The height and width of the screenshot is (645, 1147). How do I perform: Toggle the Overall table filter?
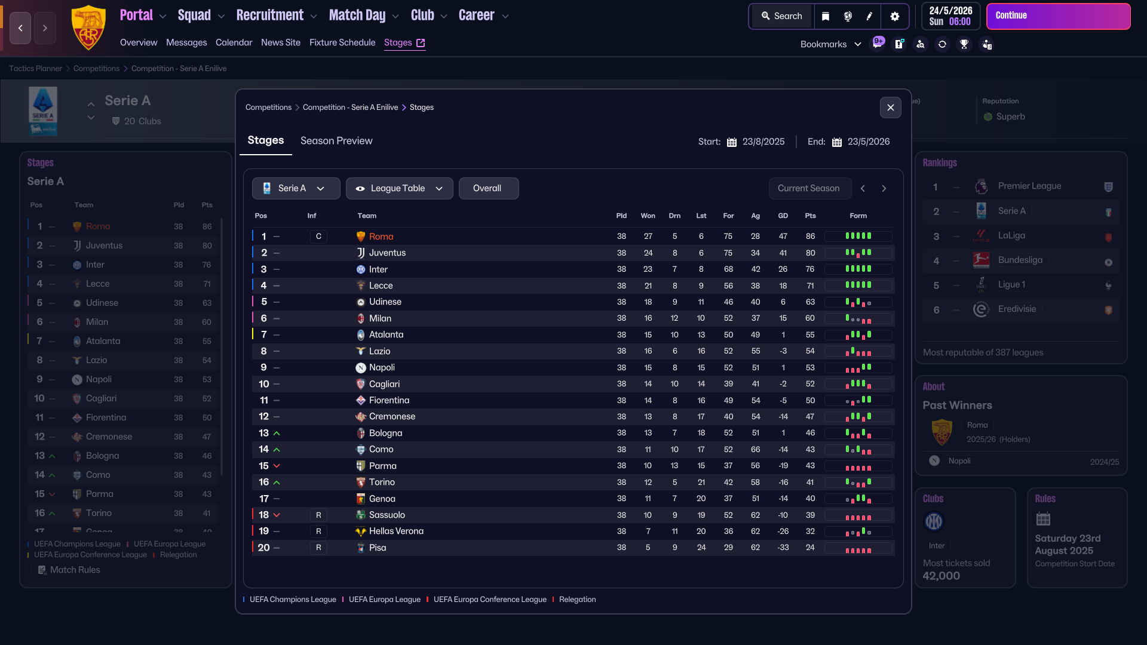click(x=487, y=188)
